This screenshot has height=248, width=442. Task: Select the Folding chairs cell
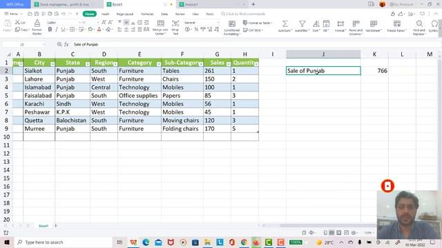click(182, 129)
